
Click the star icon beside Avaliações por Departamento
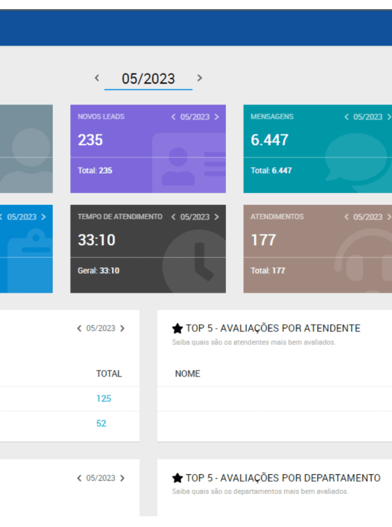tap(178, 478)
